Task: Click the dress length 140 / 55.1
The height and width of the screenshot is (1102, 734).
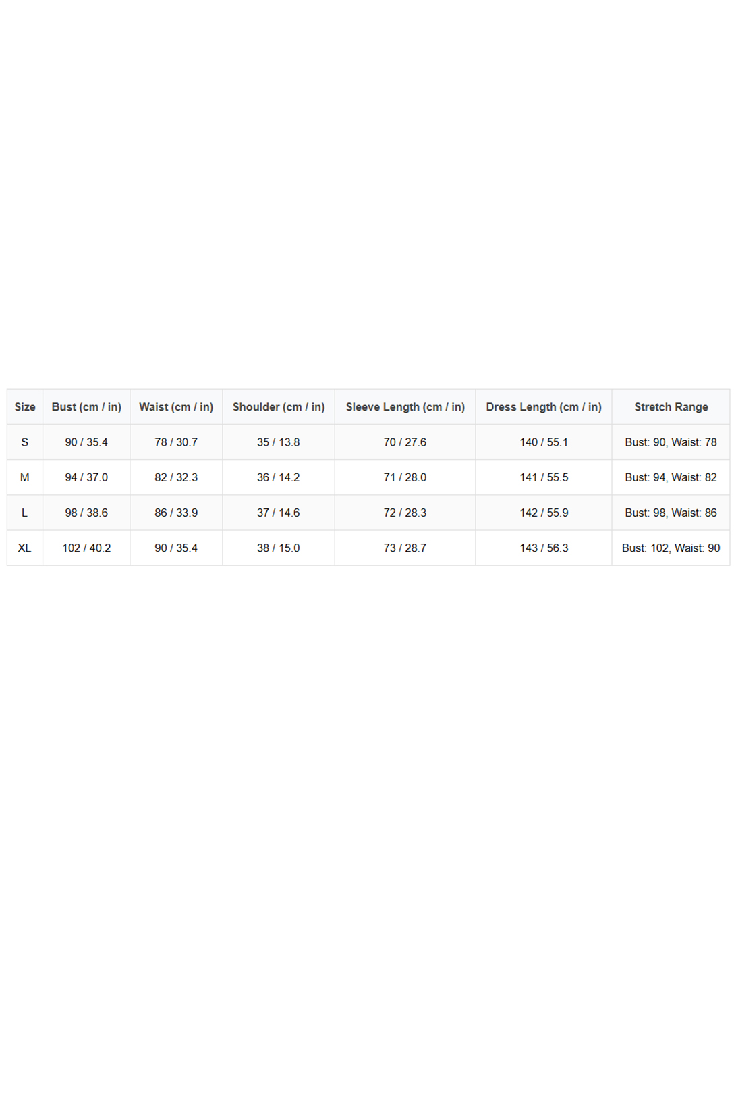Action: [544, 442]
